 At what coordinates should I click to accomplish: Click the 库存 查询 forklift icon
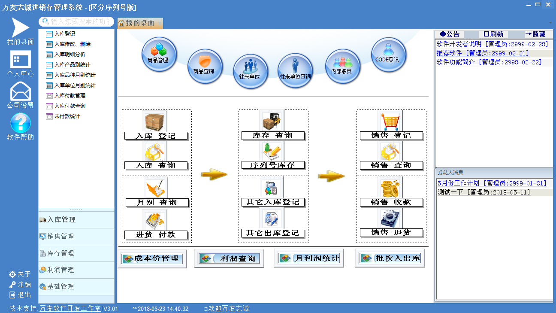click(272, 121)
